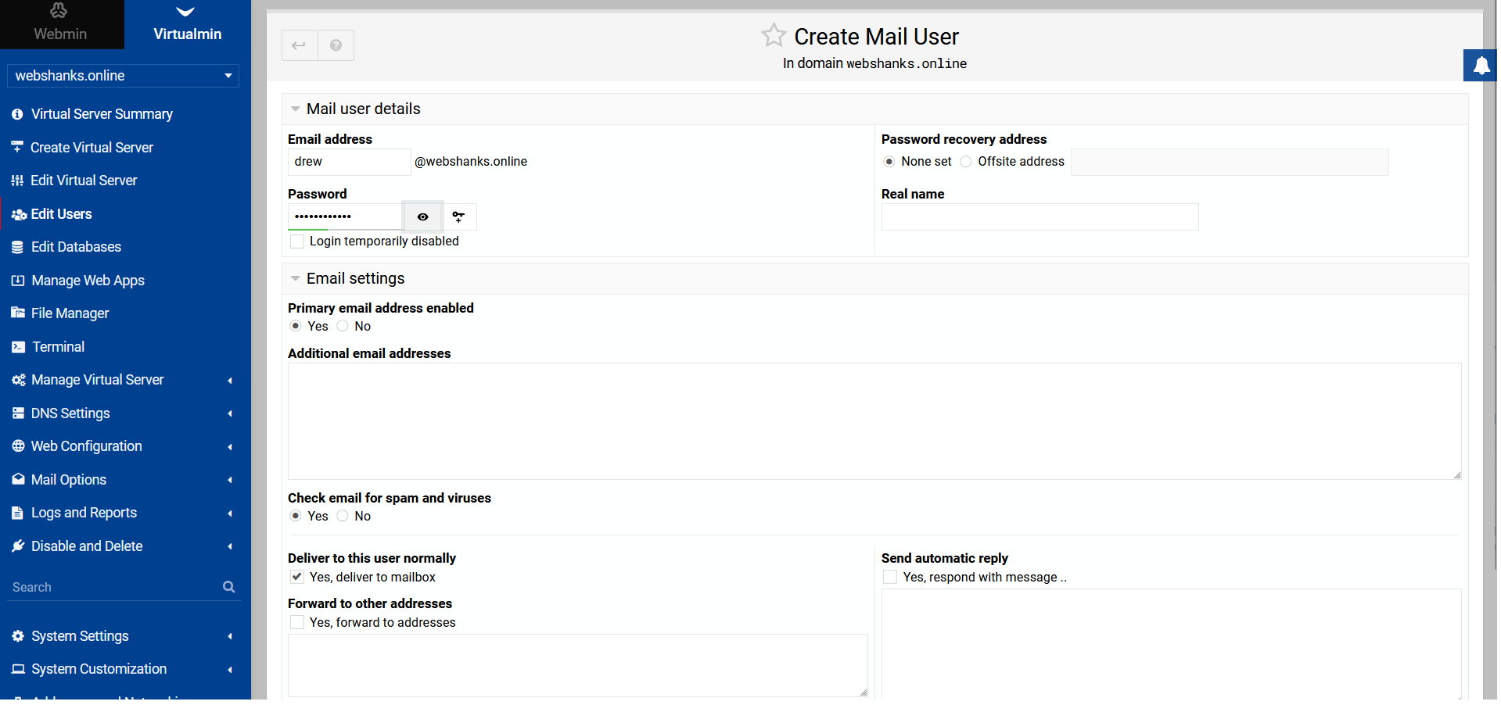Enable spam and virus check Yes
1501x712 pixels.
pos(296,516)
